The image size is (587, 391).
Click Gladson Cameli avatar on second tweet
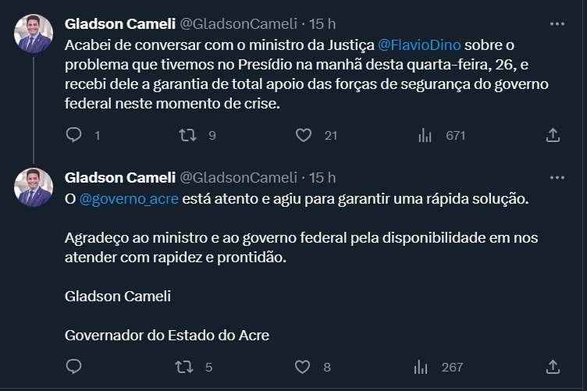(x=34, y=187)
